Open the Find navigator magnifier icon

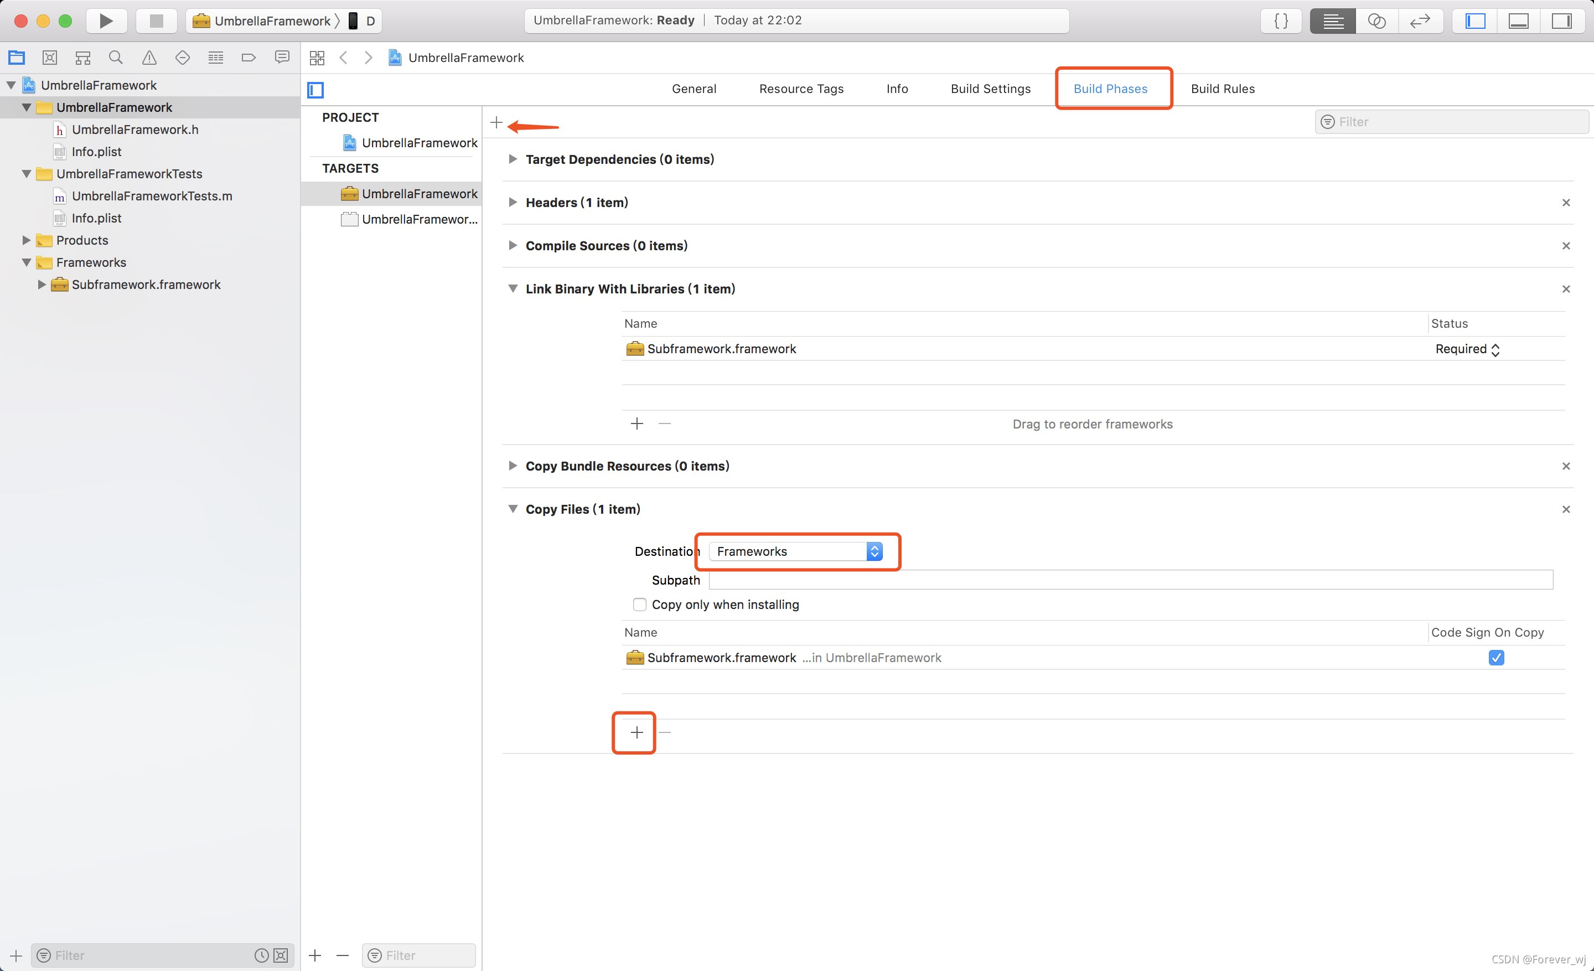(116, 58)
